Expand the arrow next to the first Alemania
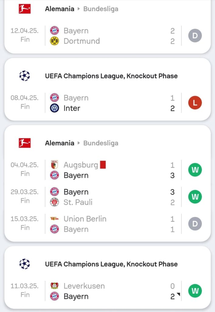The image size is (215, 312). [79, 9]
